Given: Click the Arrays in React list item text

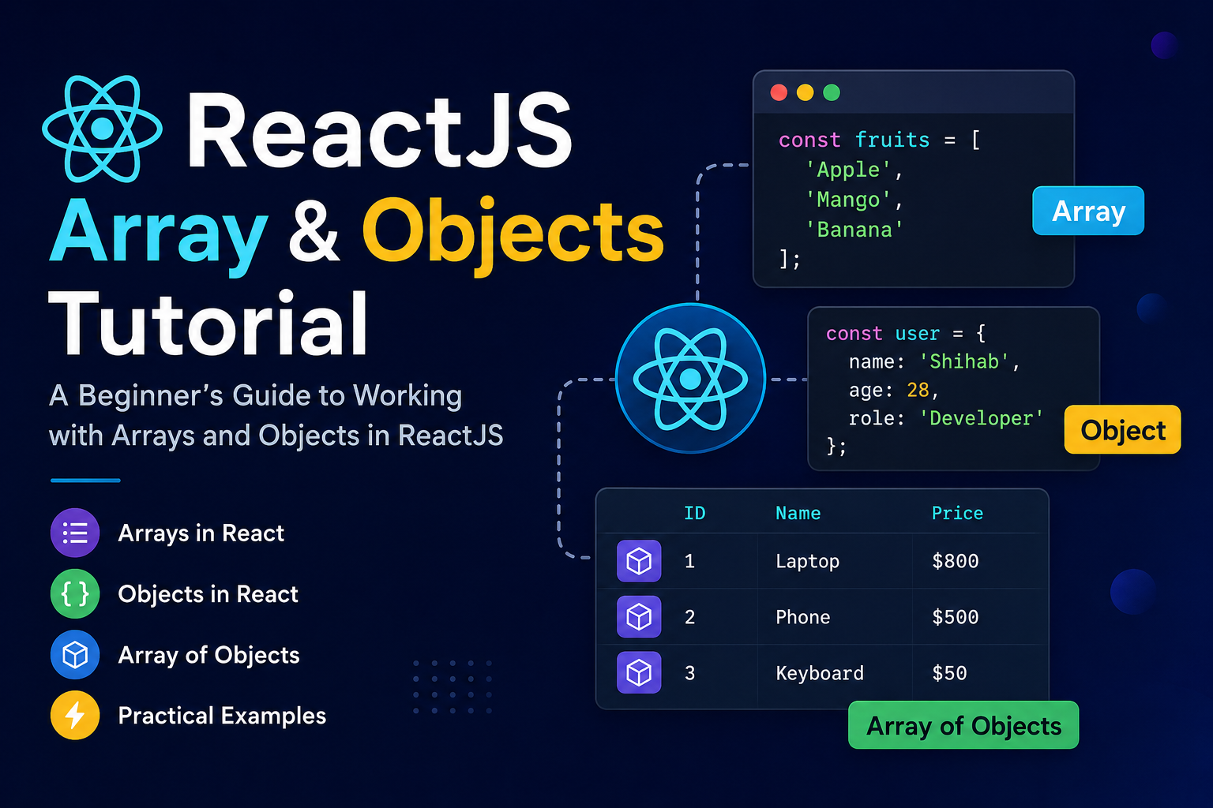Looking at the screenshot, I should [x=201, y=533].
